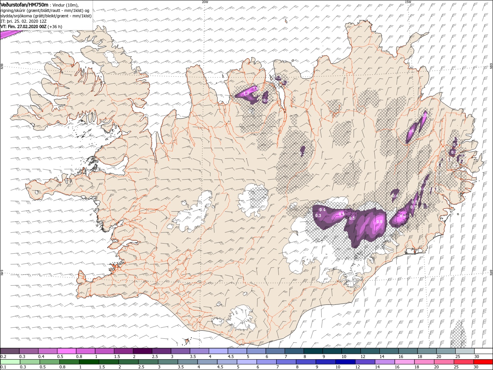The width and height of the screenshot is (493, 370).
Task: Select the darkest purple upper legend swatch for 2–2.5
Action: coord(143,351)
